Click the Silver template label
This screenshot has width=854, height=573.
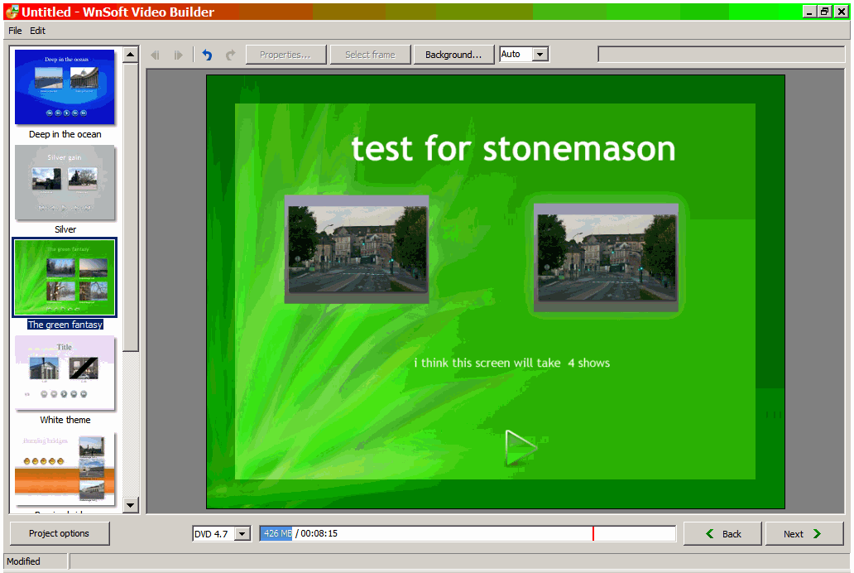65,229
